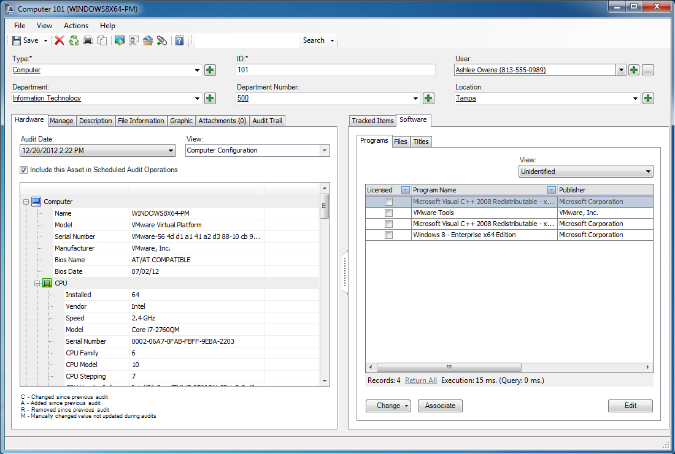Add a new Location using the green plus
This screenshot has width=675, height=454.
point(648,98)
